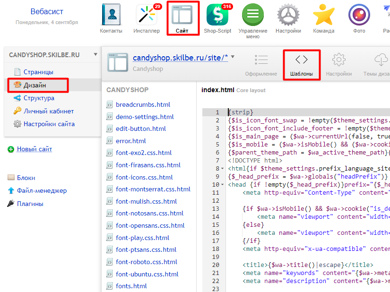Image resolution: width=390 pixels, height=292 pixels.
Task: Open the candyshop.skilbe.ru/site/* link
Action: tap(180, 58)
